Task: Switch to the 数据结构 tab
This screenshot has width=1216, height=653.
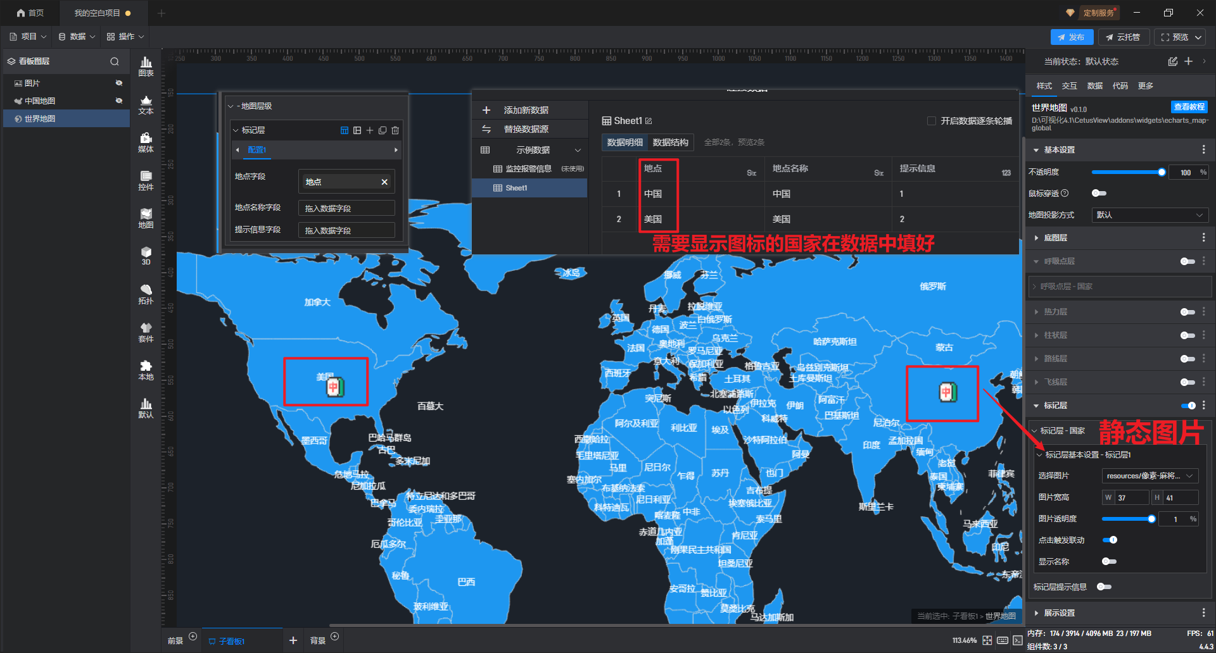Action: pos(671,143)
